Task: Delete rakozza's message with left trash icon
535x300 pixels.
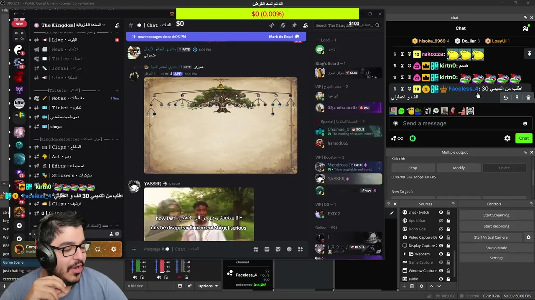Action: [x=395, y=54]
